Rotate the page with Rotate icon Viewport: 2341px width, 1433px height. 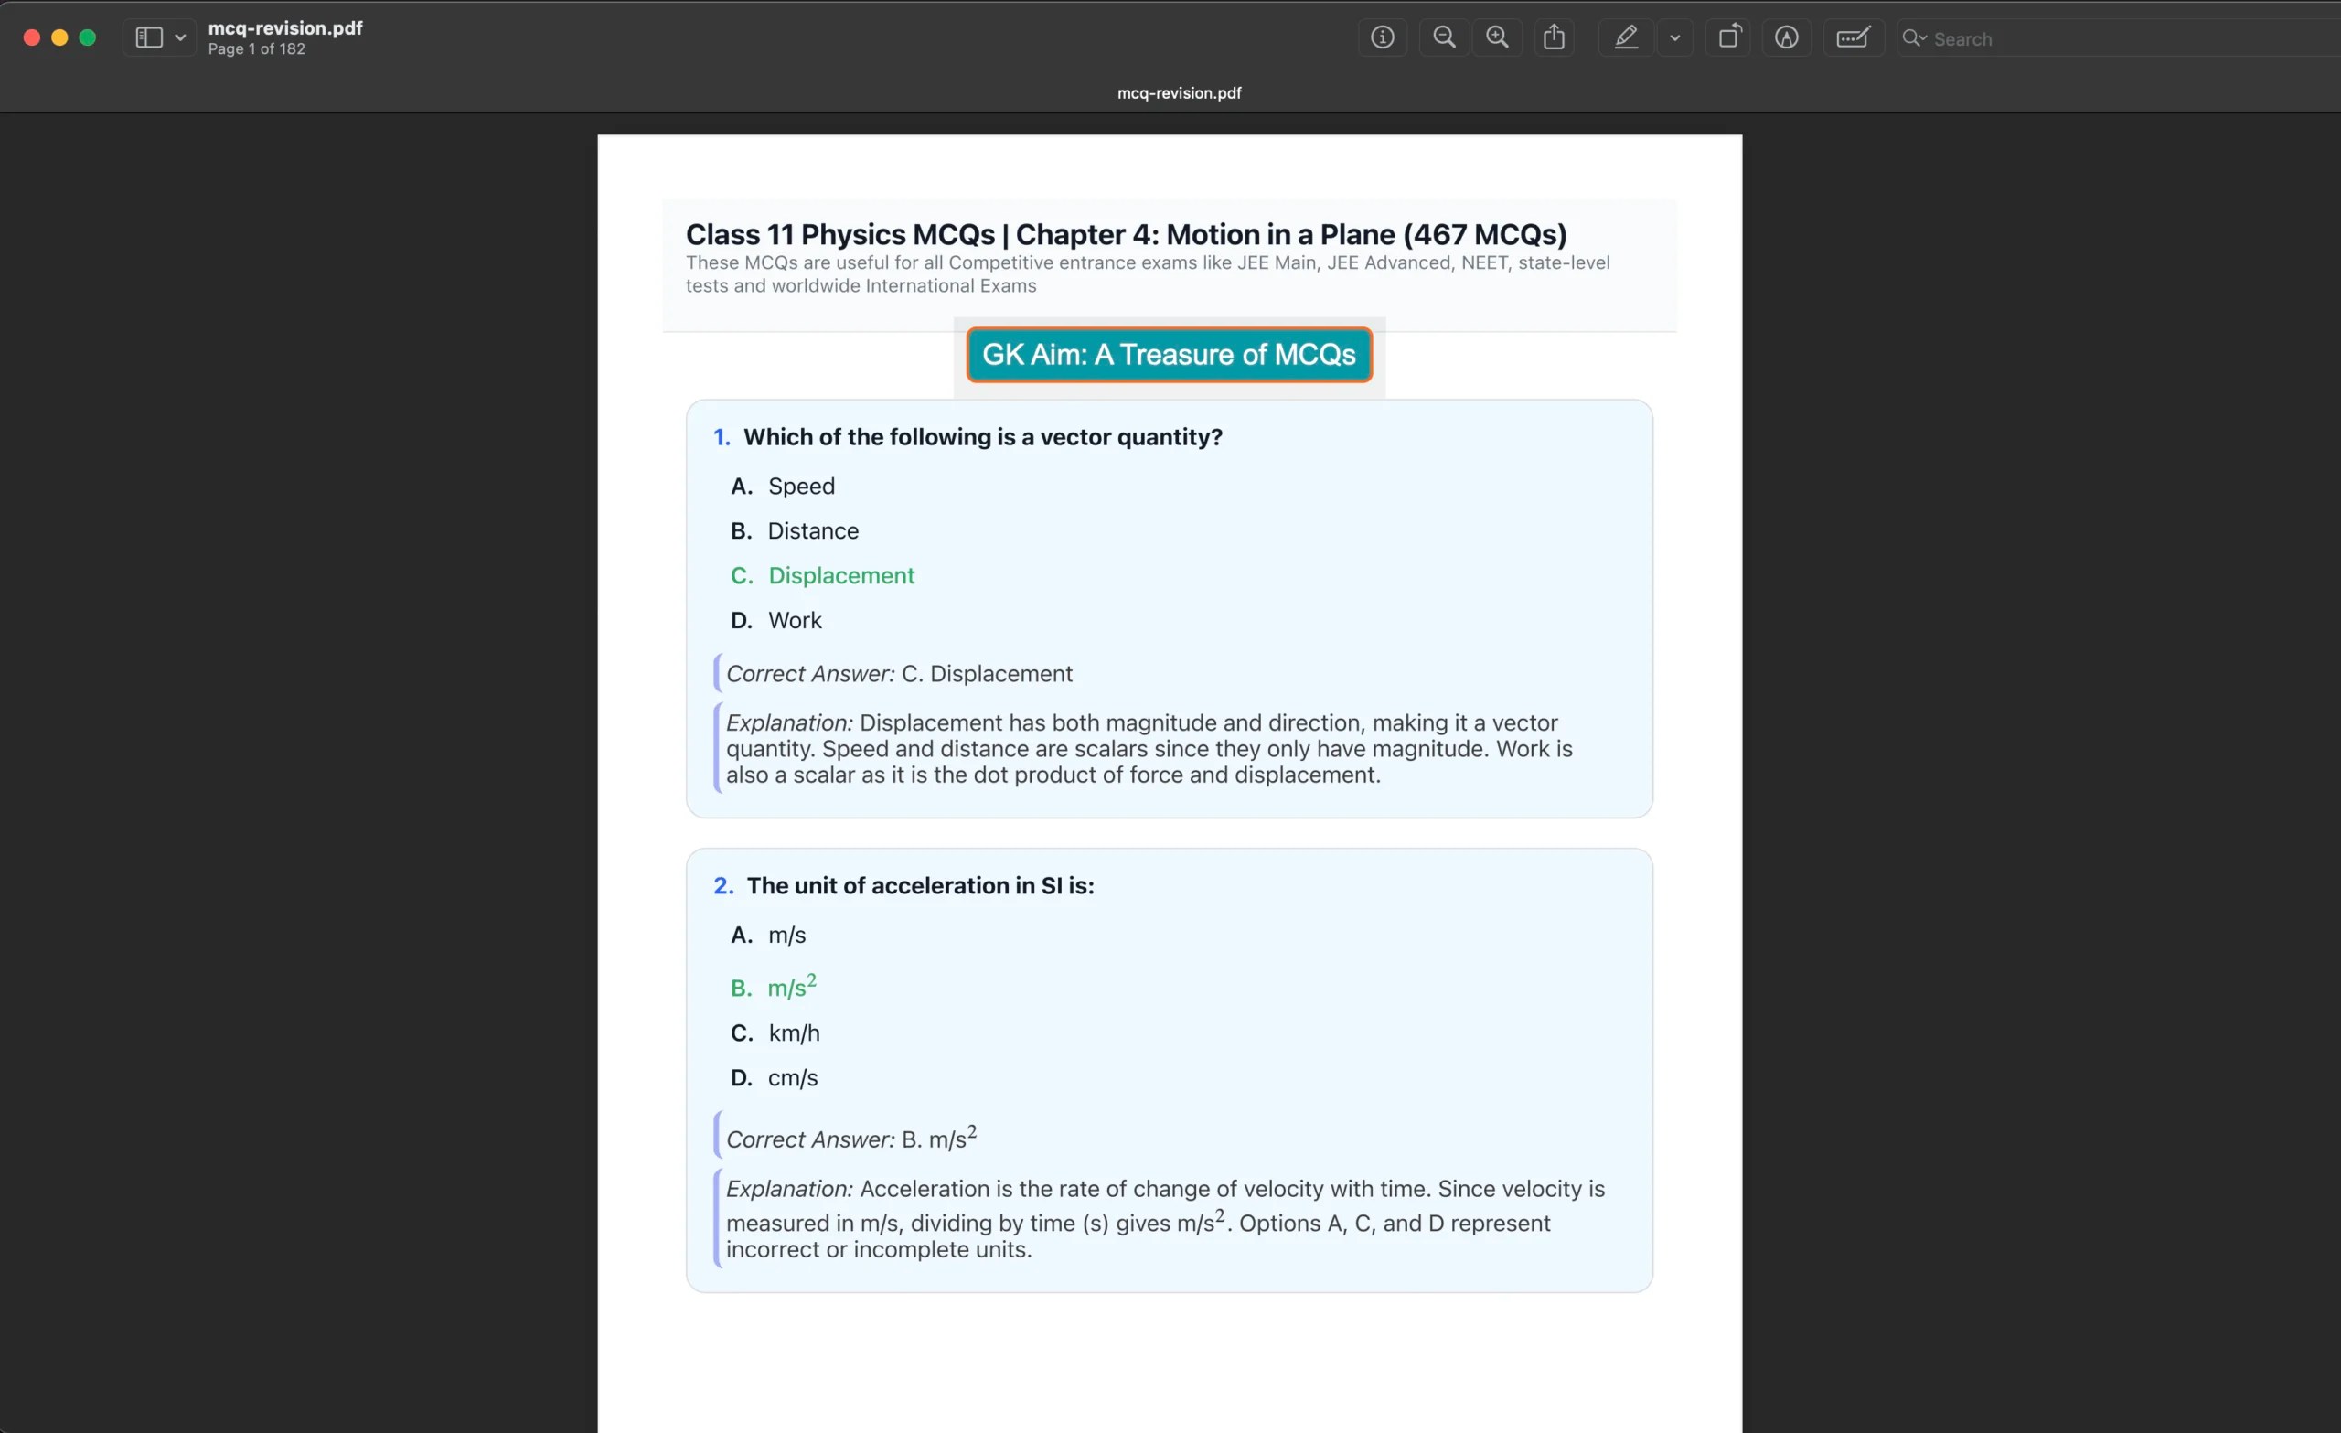(1728, 37)
